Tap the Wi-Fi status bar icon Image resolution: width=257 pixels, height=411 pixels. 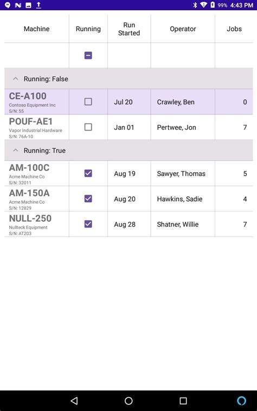[203, 5]
